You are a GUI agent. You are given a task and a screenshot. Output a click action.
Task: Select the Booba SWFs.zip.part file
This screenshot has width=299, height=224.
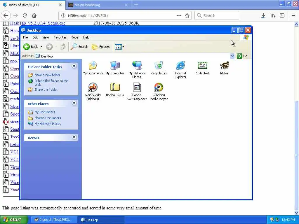[x=137, y=92]
